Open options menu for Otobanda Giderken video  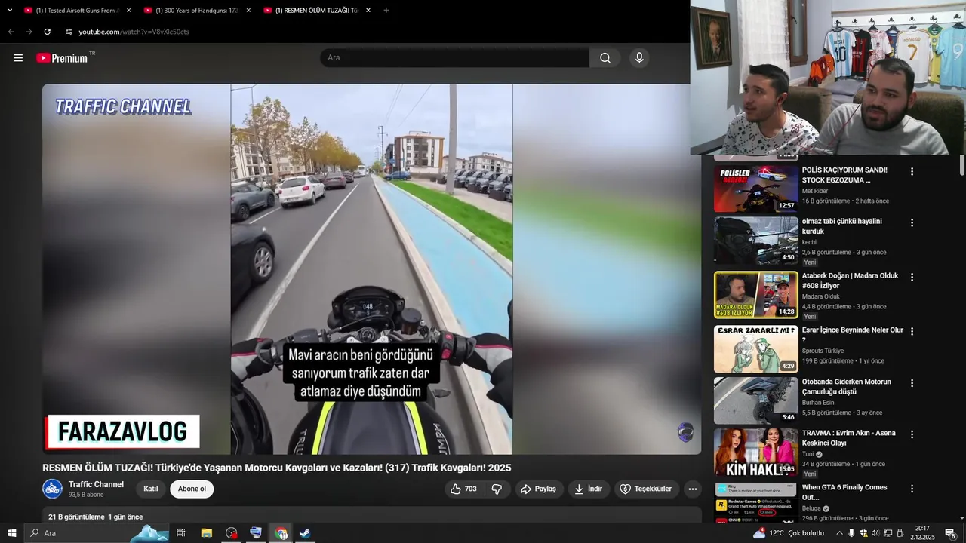coord(912,383)
